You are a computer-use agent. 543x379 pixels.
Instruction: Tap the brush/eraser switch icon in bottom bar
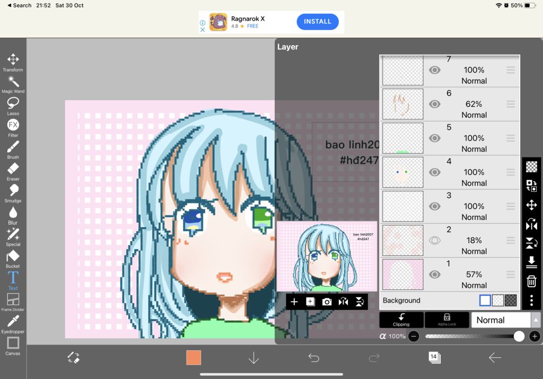click(x=73, y=358)
